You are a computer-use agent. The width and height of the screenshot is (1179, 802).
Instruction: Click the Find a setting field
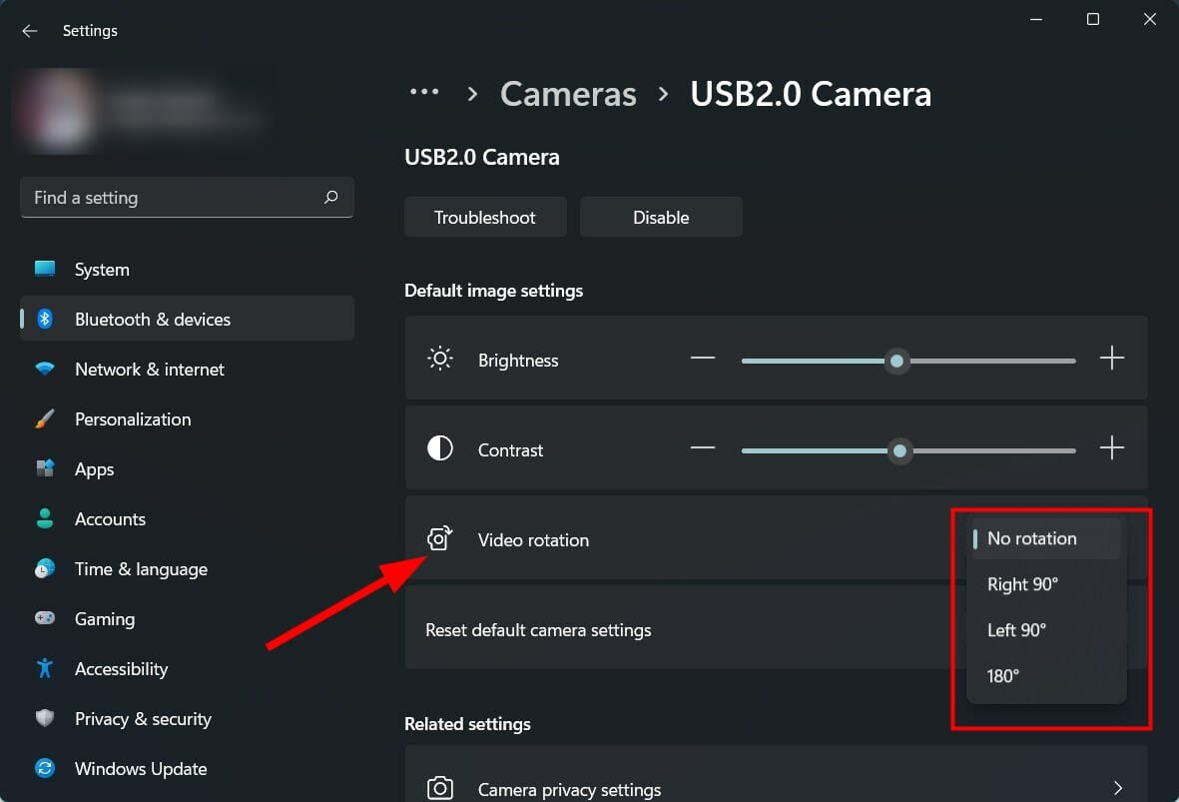(x=170, y=198)
